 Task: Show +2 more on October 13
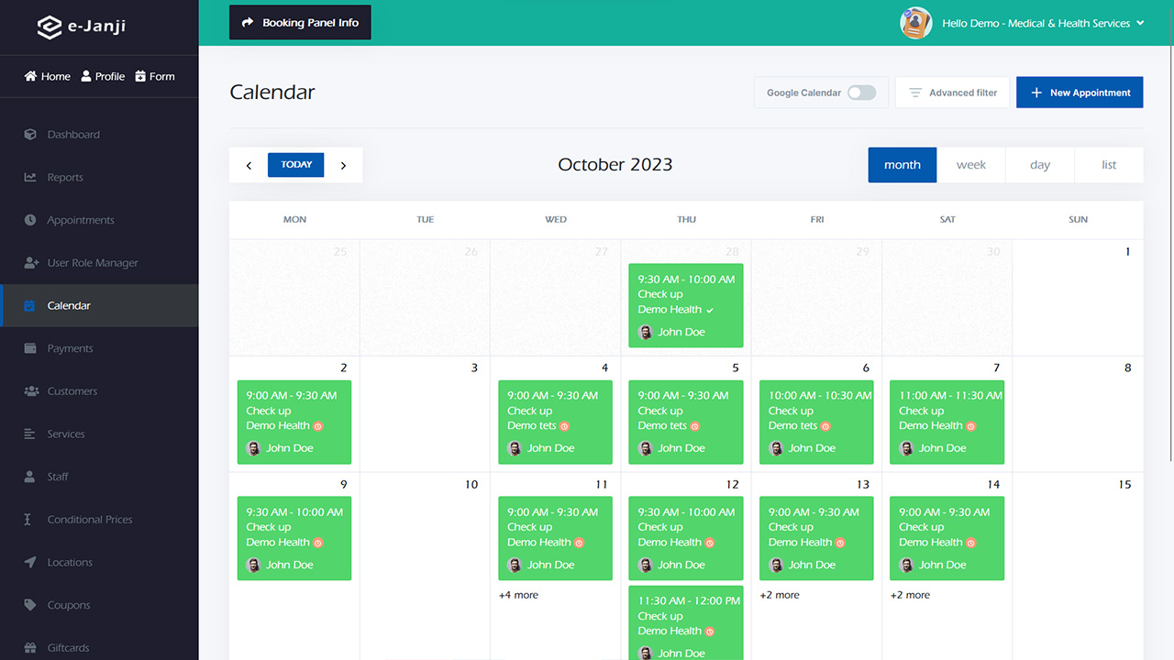click(x=780, y=595)
